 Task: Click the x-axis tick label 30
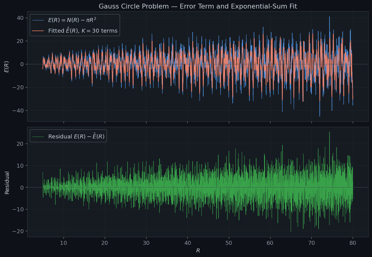(146, 243)
